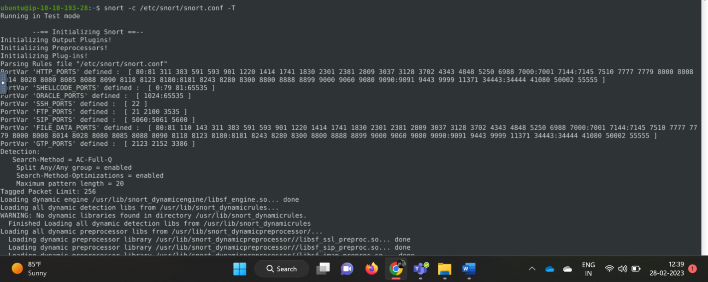This screenshot has width=708, height=282.
Task: Open the Sunny 85°F weather widget
Action: (29, 269)
